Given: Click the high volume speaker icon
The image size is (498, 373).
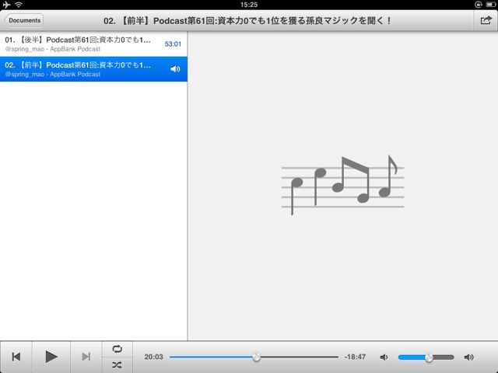Looking at the screenshot, I should [468, 357].
